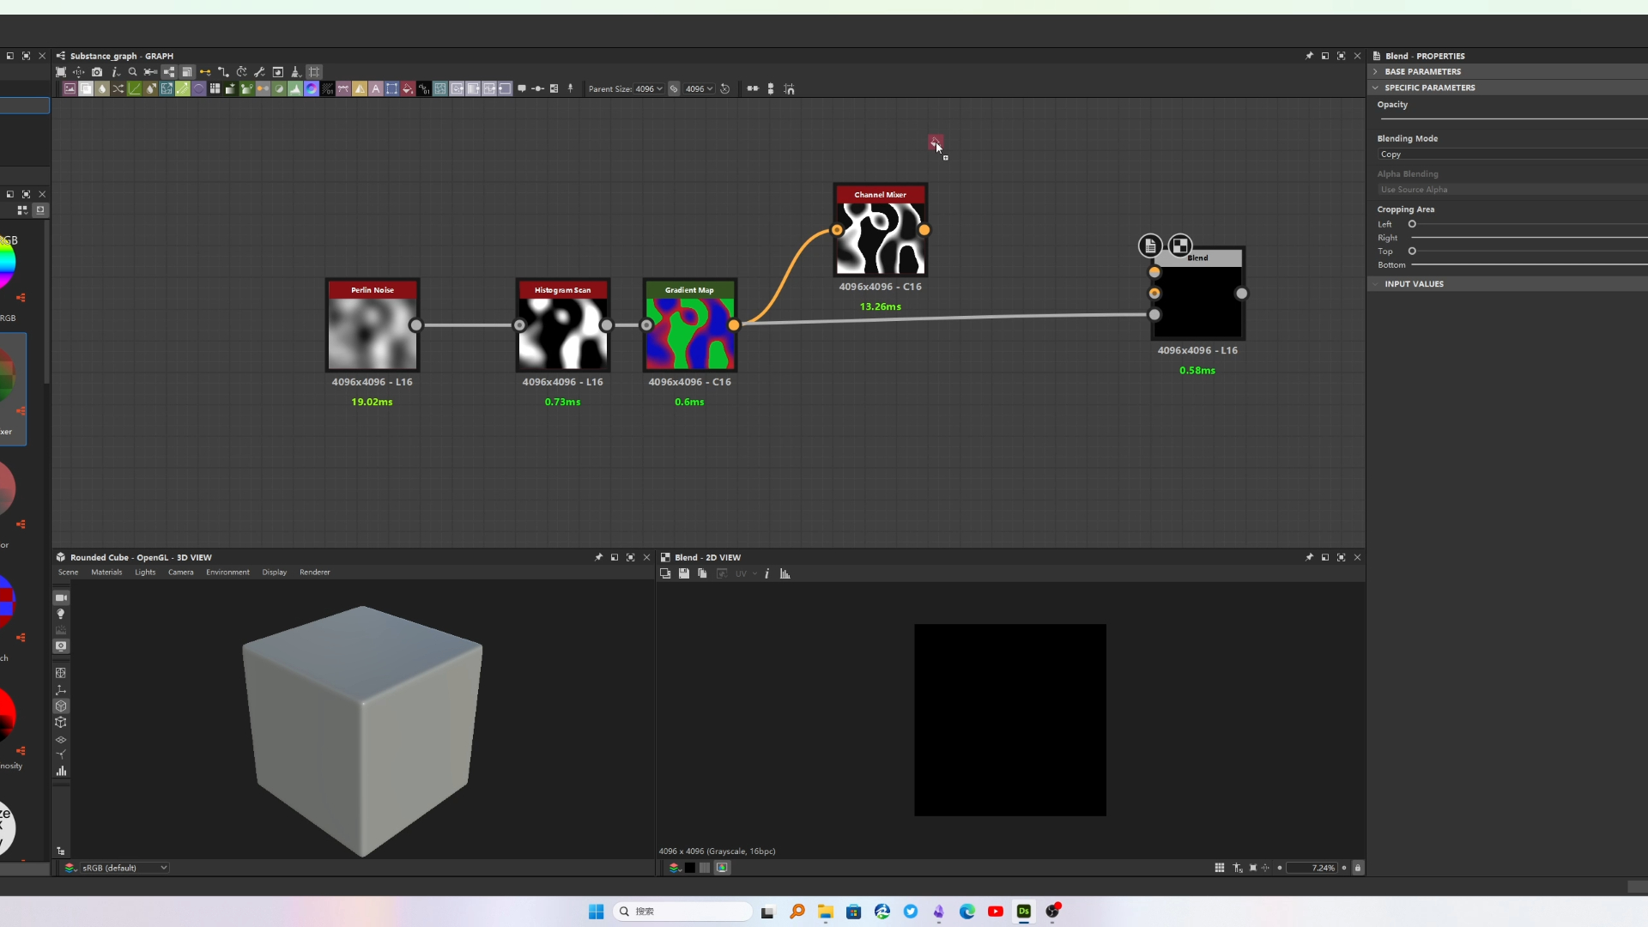Image resolution: width=1648 pixels, height=927 pixels.
Task: Add a comment node using the speech-bubble icon
Action: (522, 88)
